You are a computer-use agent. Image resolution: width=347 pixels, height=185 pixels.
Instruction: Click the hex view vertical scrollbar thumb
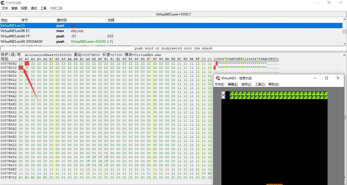click(345, 117)
